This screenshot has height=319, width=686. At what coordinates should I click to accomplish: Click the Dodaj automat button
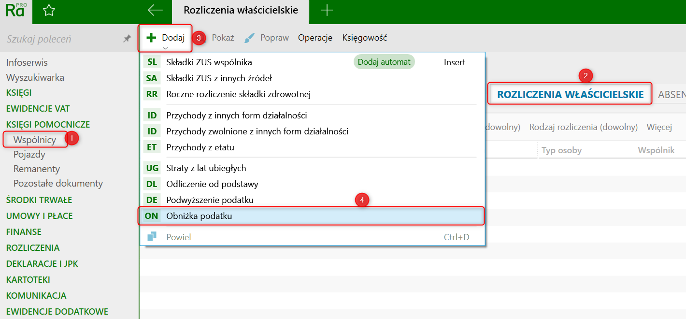point(384,62)
